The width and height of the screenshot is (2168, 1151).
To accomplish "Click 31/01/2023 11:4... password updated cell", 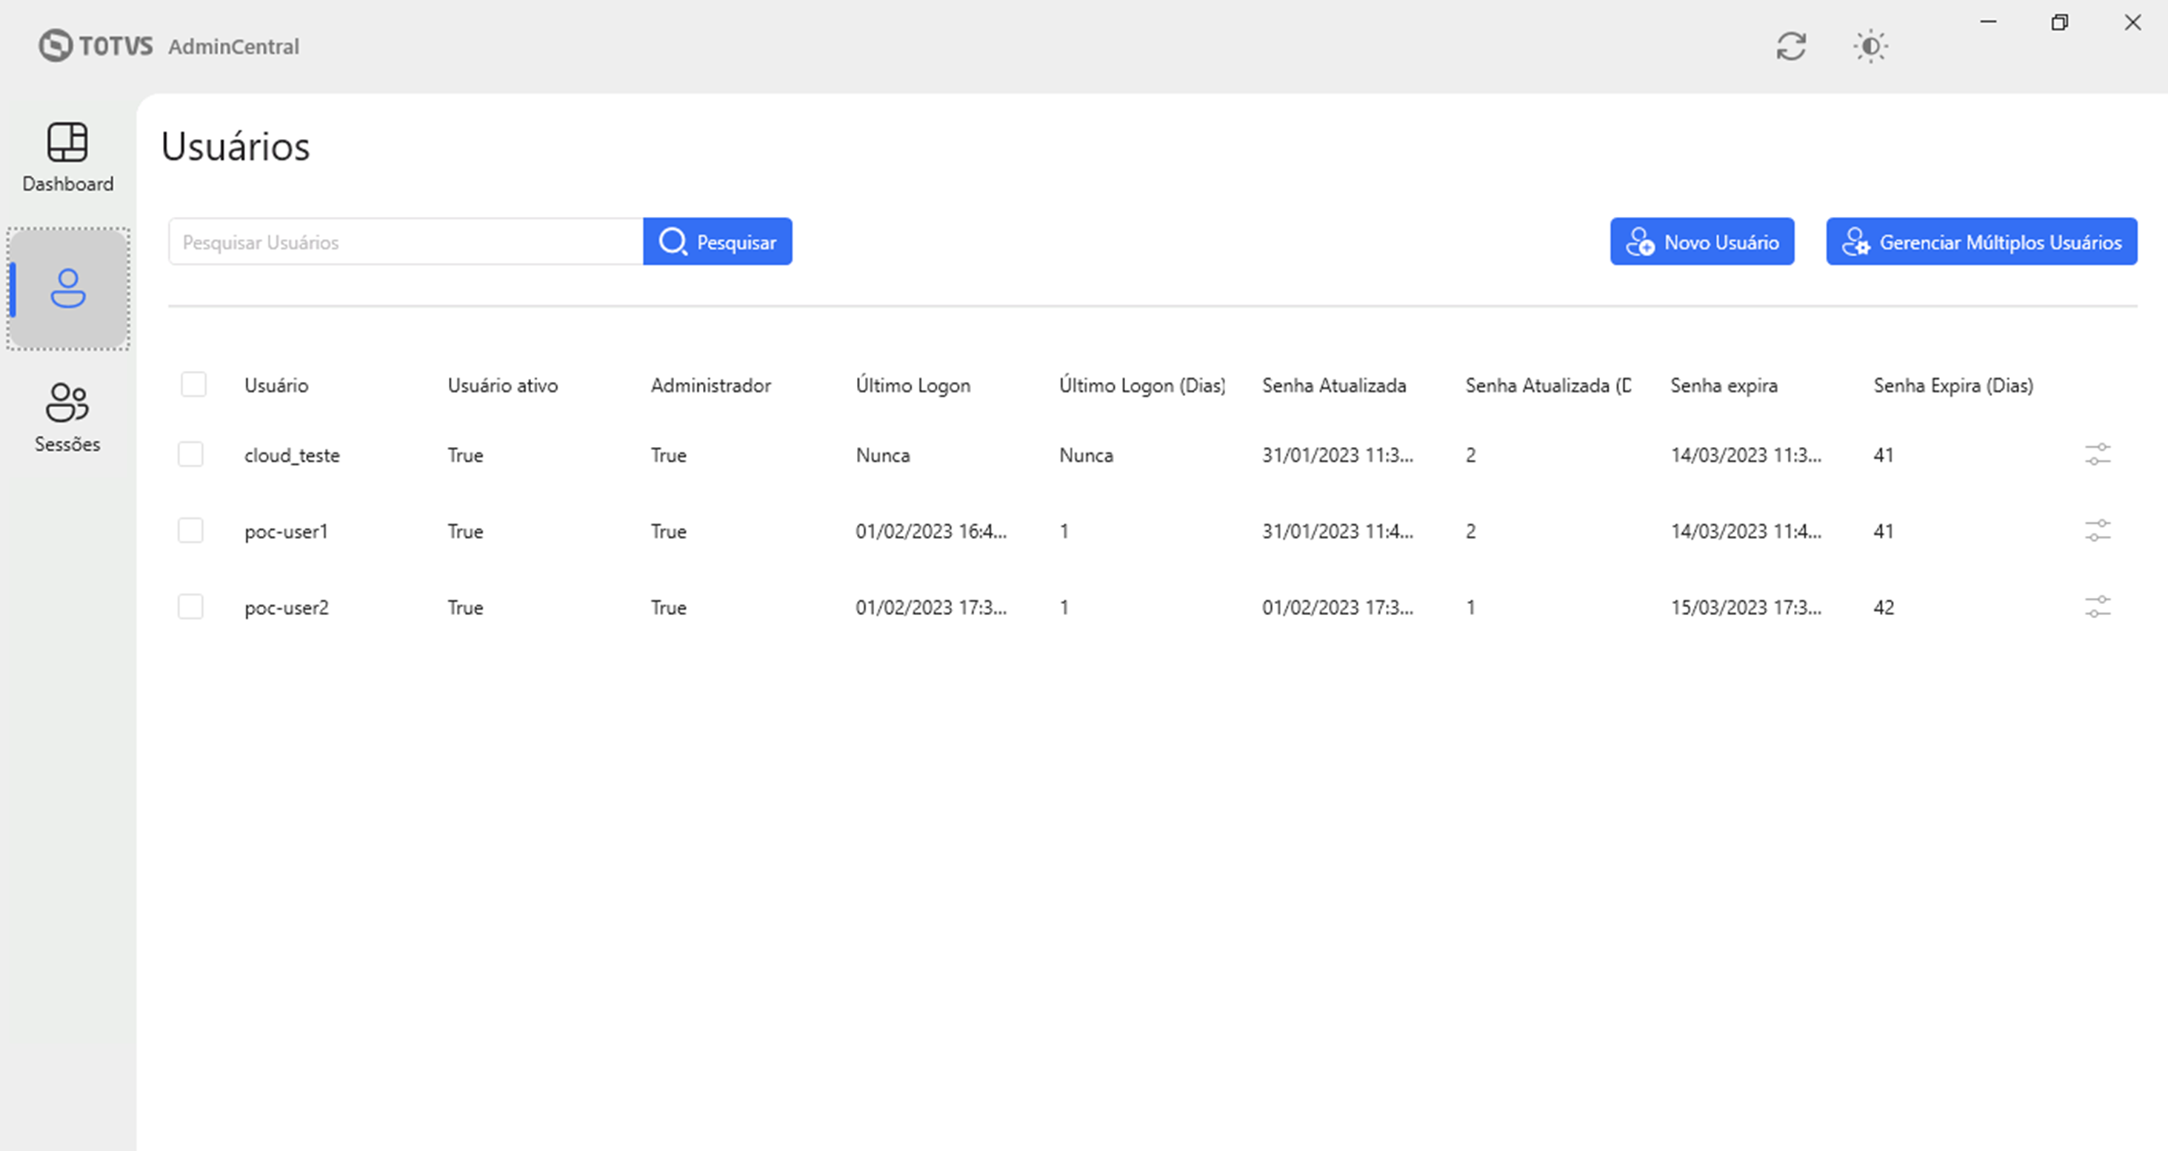I will [x=1338, y=531].
